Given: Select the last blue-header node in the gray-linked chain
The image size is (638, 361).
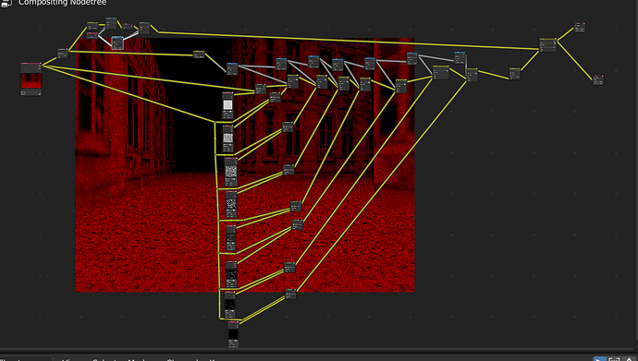Looking at the screenshot, I should coord(460,57).
